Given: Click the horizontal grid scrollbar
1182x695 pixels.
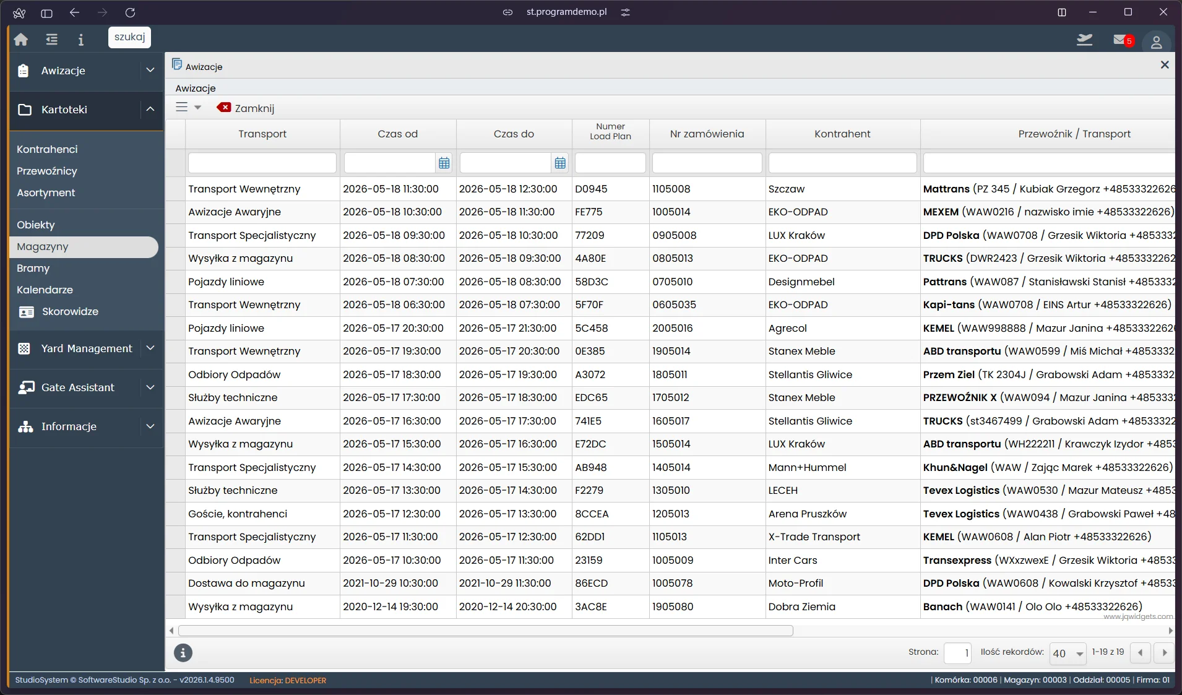Looking at the screenshot, I should [486, 631].
